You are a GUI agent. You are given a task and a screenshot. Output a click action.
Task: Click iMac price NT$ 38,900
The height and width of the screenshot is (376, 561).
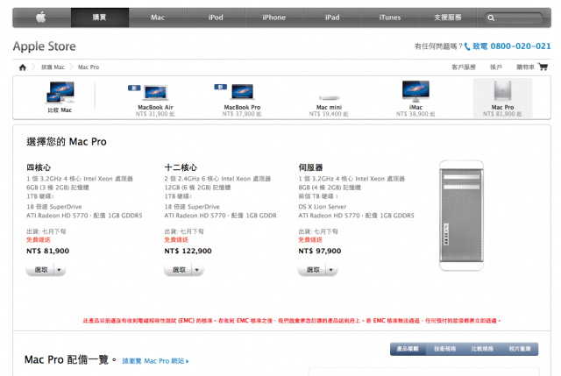pyautogui.click(x=415, y=114)
